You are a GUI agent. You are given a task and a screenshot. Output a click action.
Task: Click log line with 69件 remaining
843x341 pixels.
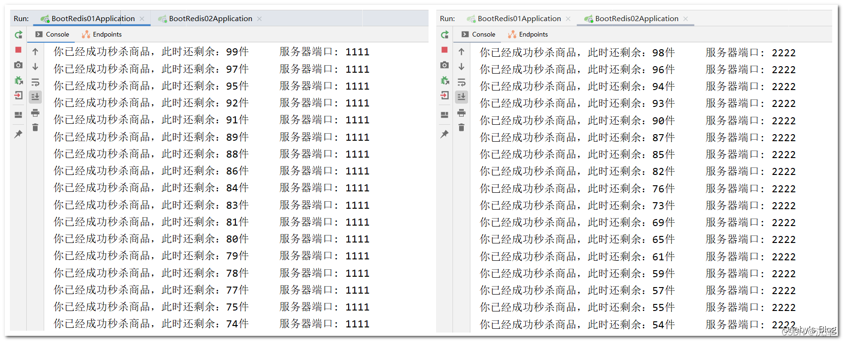638,222
